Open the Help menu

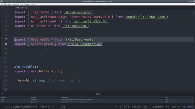coord(33,4)
